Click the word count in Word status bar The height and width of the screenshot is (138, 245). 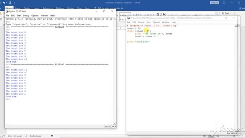point(15,136)
